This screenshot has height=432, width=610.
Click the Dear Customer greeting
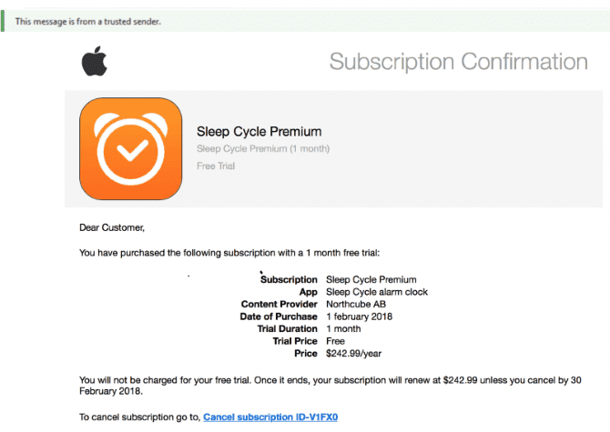click(x=112, y=227)
